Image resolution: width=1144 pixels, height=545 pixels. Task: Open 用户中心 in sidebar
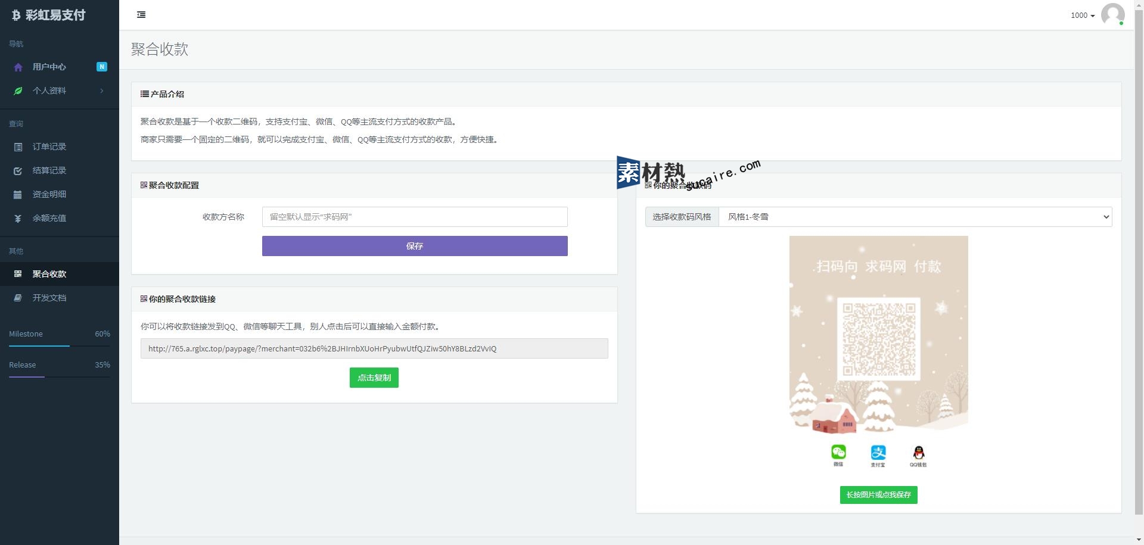click(60, 67)
